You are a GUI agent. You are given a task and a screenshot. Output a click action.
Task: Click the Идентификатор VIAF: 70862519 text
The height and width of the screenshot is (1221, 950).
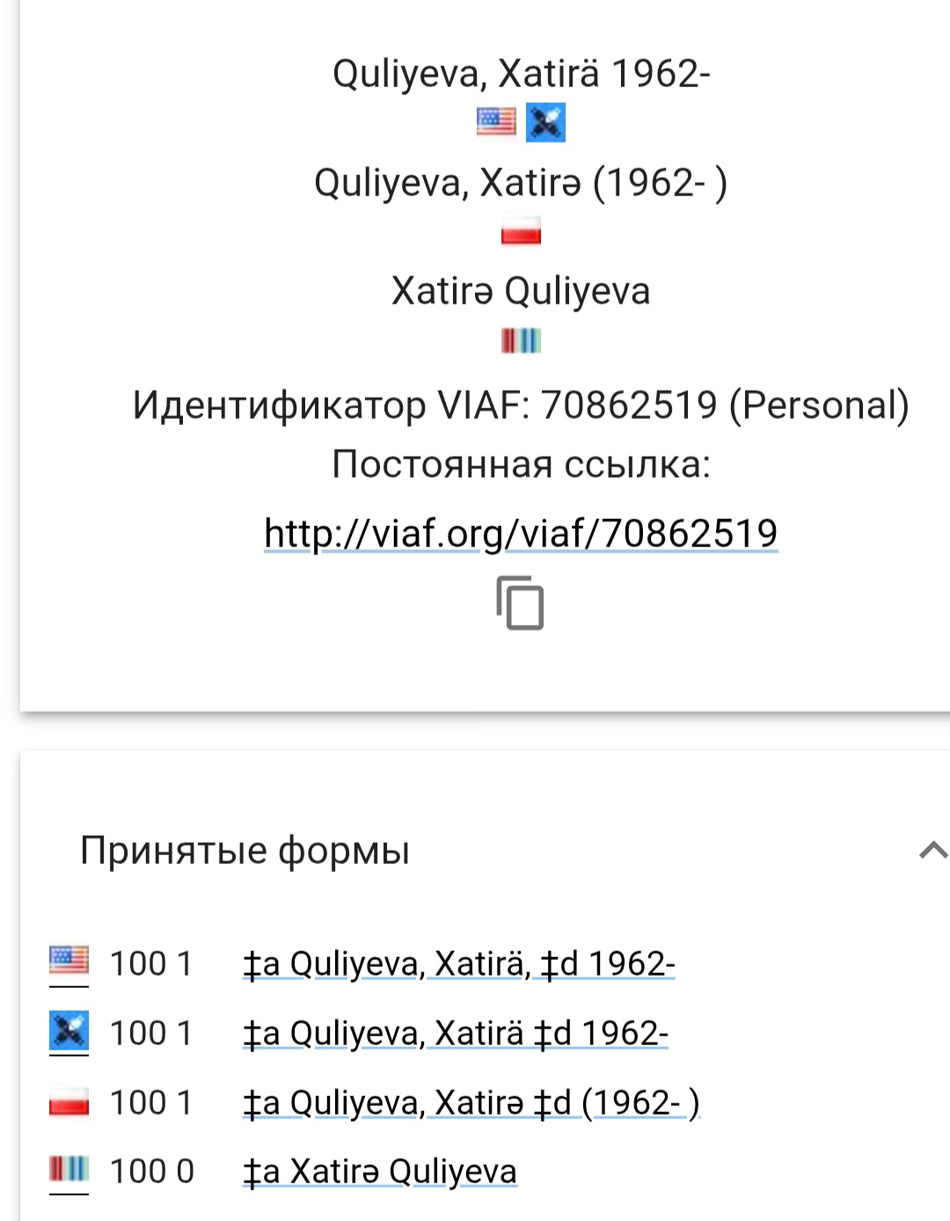tap(521, 406)
